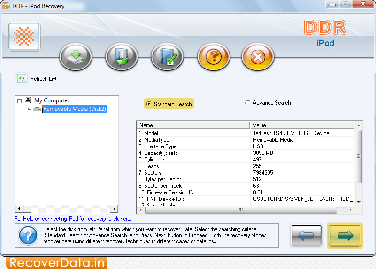Click the orange DDR logo icon
This screenshot has height=269, width=376.
24,37
